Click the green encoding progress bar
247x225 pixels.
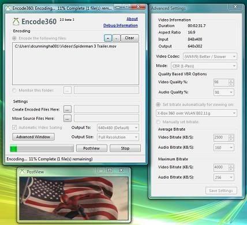[x=42, y=149]
